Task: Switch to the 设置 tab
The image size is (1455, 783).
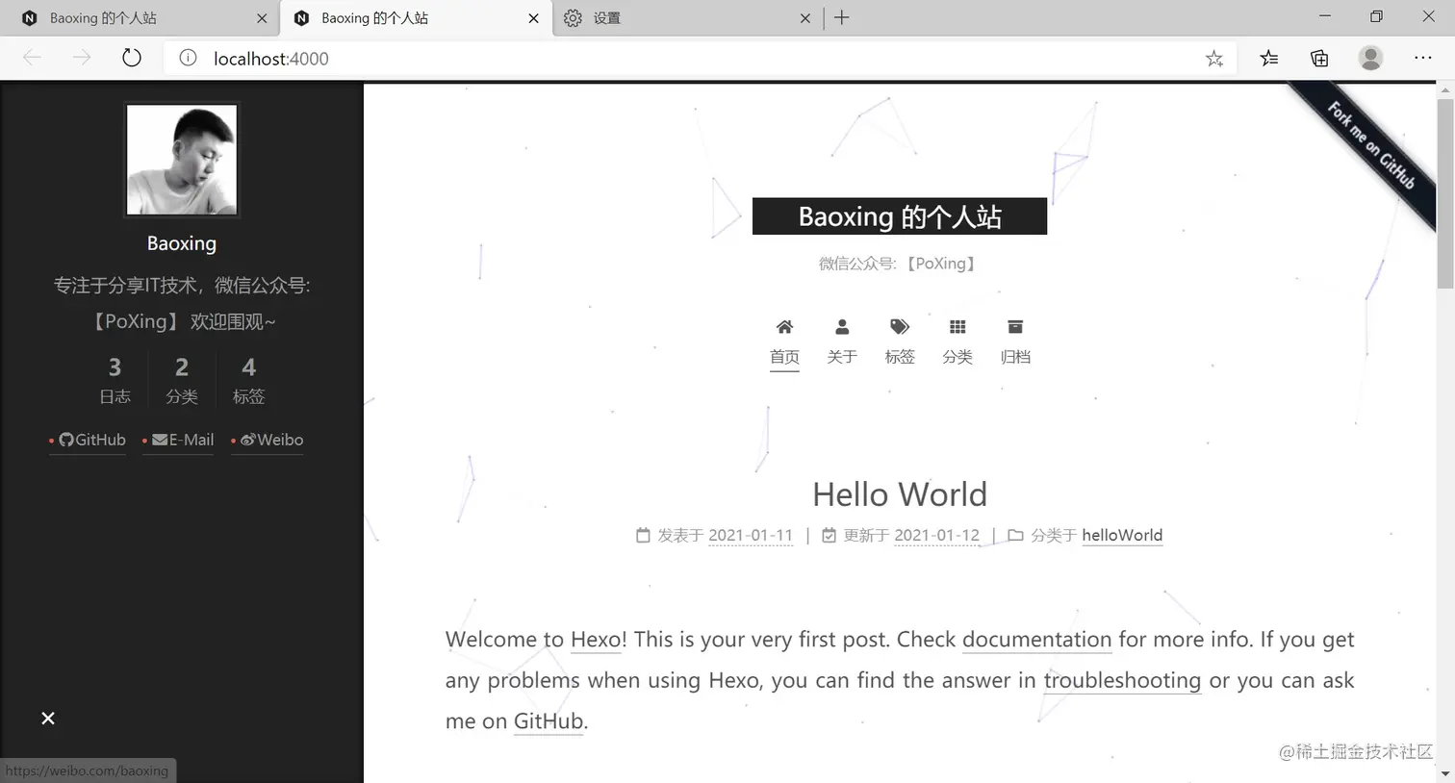Action: click(688, 18)
